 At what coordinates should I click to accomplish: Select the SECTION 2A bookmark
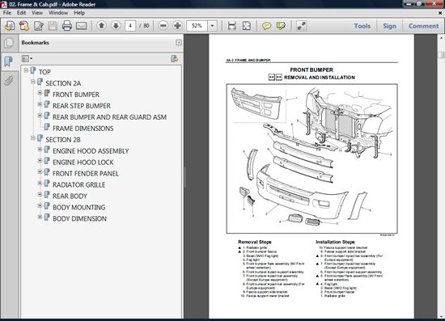(x=63, y=83)
